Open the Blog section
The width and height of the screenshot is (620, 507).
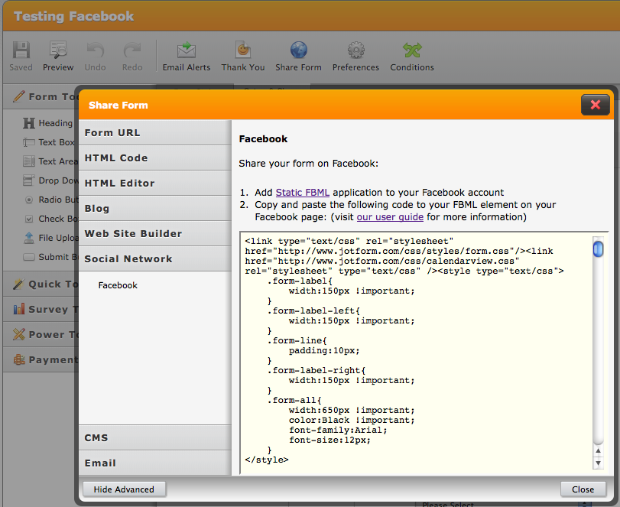[154, 209]
